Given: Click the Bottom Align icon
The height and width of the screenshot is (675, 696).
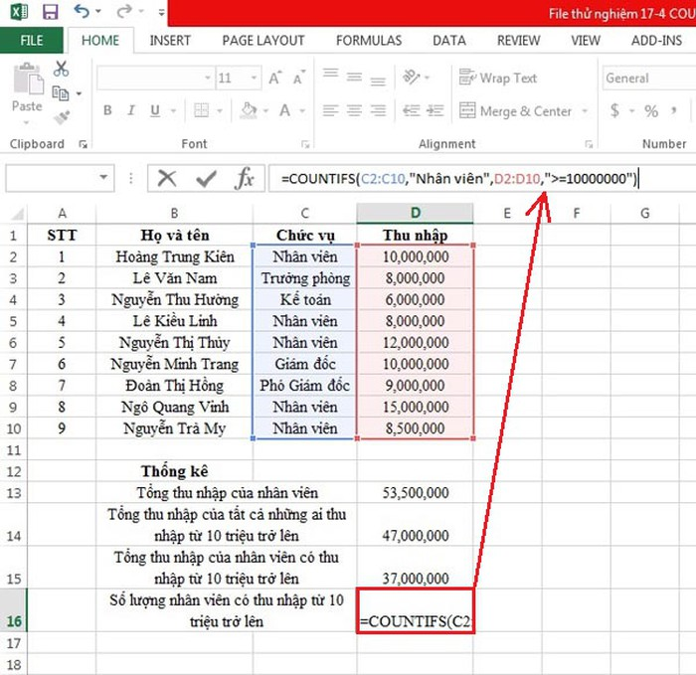Looking at the screenshot, I should [x=378, y=81].
